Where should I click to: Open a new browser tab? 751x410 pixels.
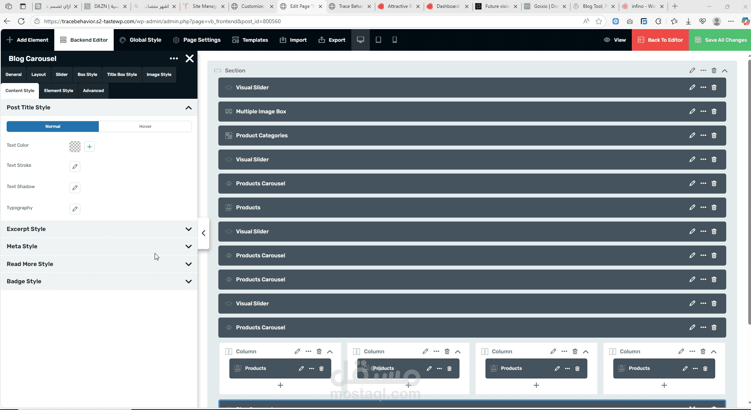675,6
